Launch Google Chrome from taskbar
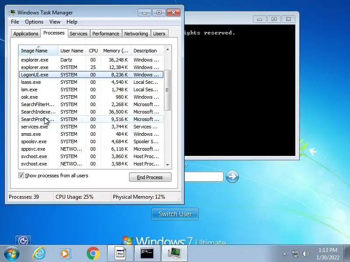350x262 pixels. point(93,253)
